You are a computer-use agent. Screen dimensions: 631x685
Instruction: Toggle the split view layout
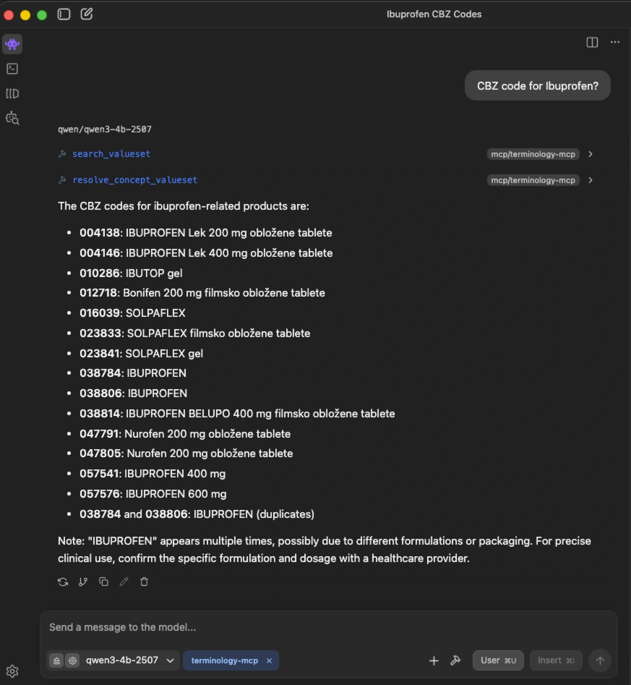[592, 42]
